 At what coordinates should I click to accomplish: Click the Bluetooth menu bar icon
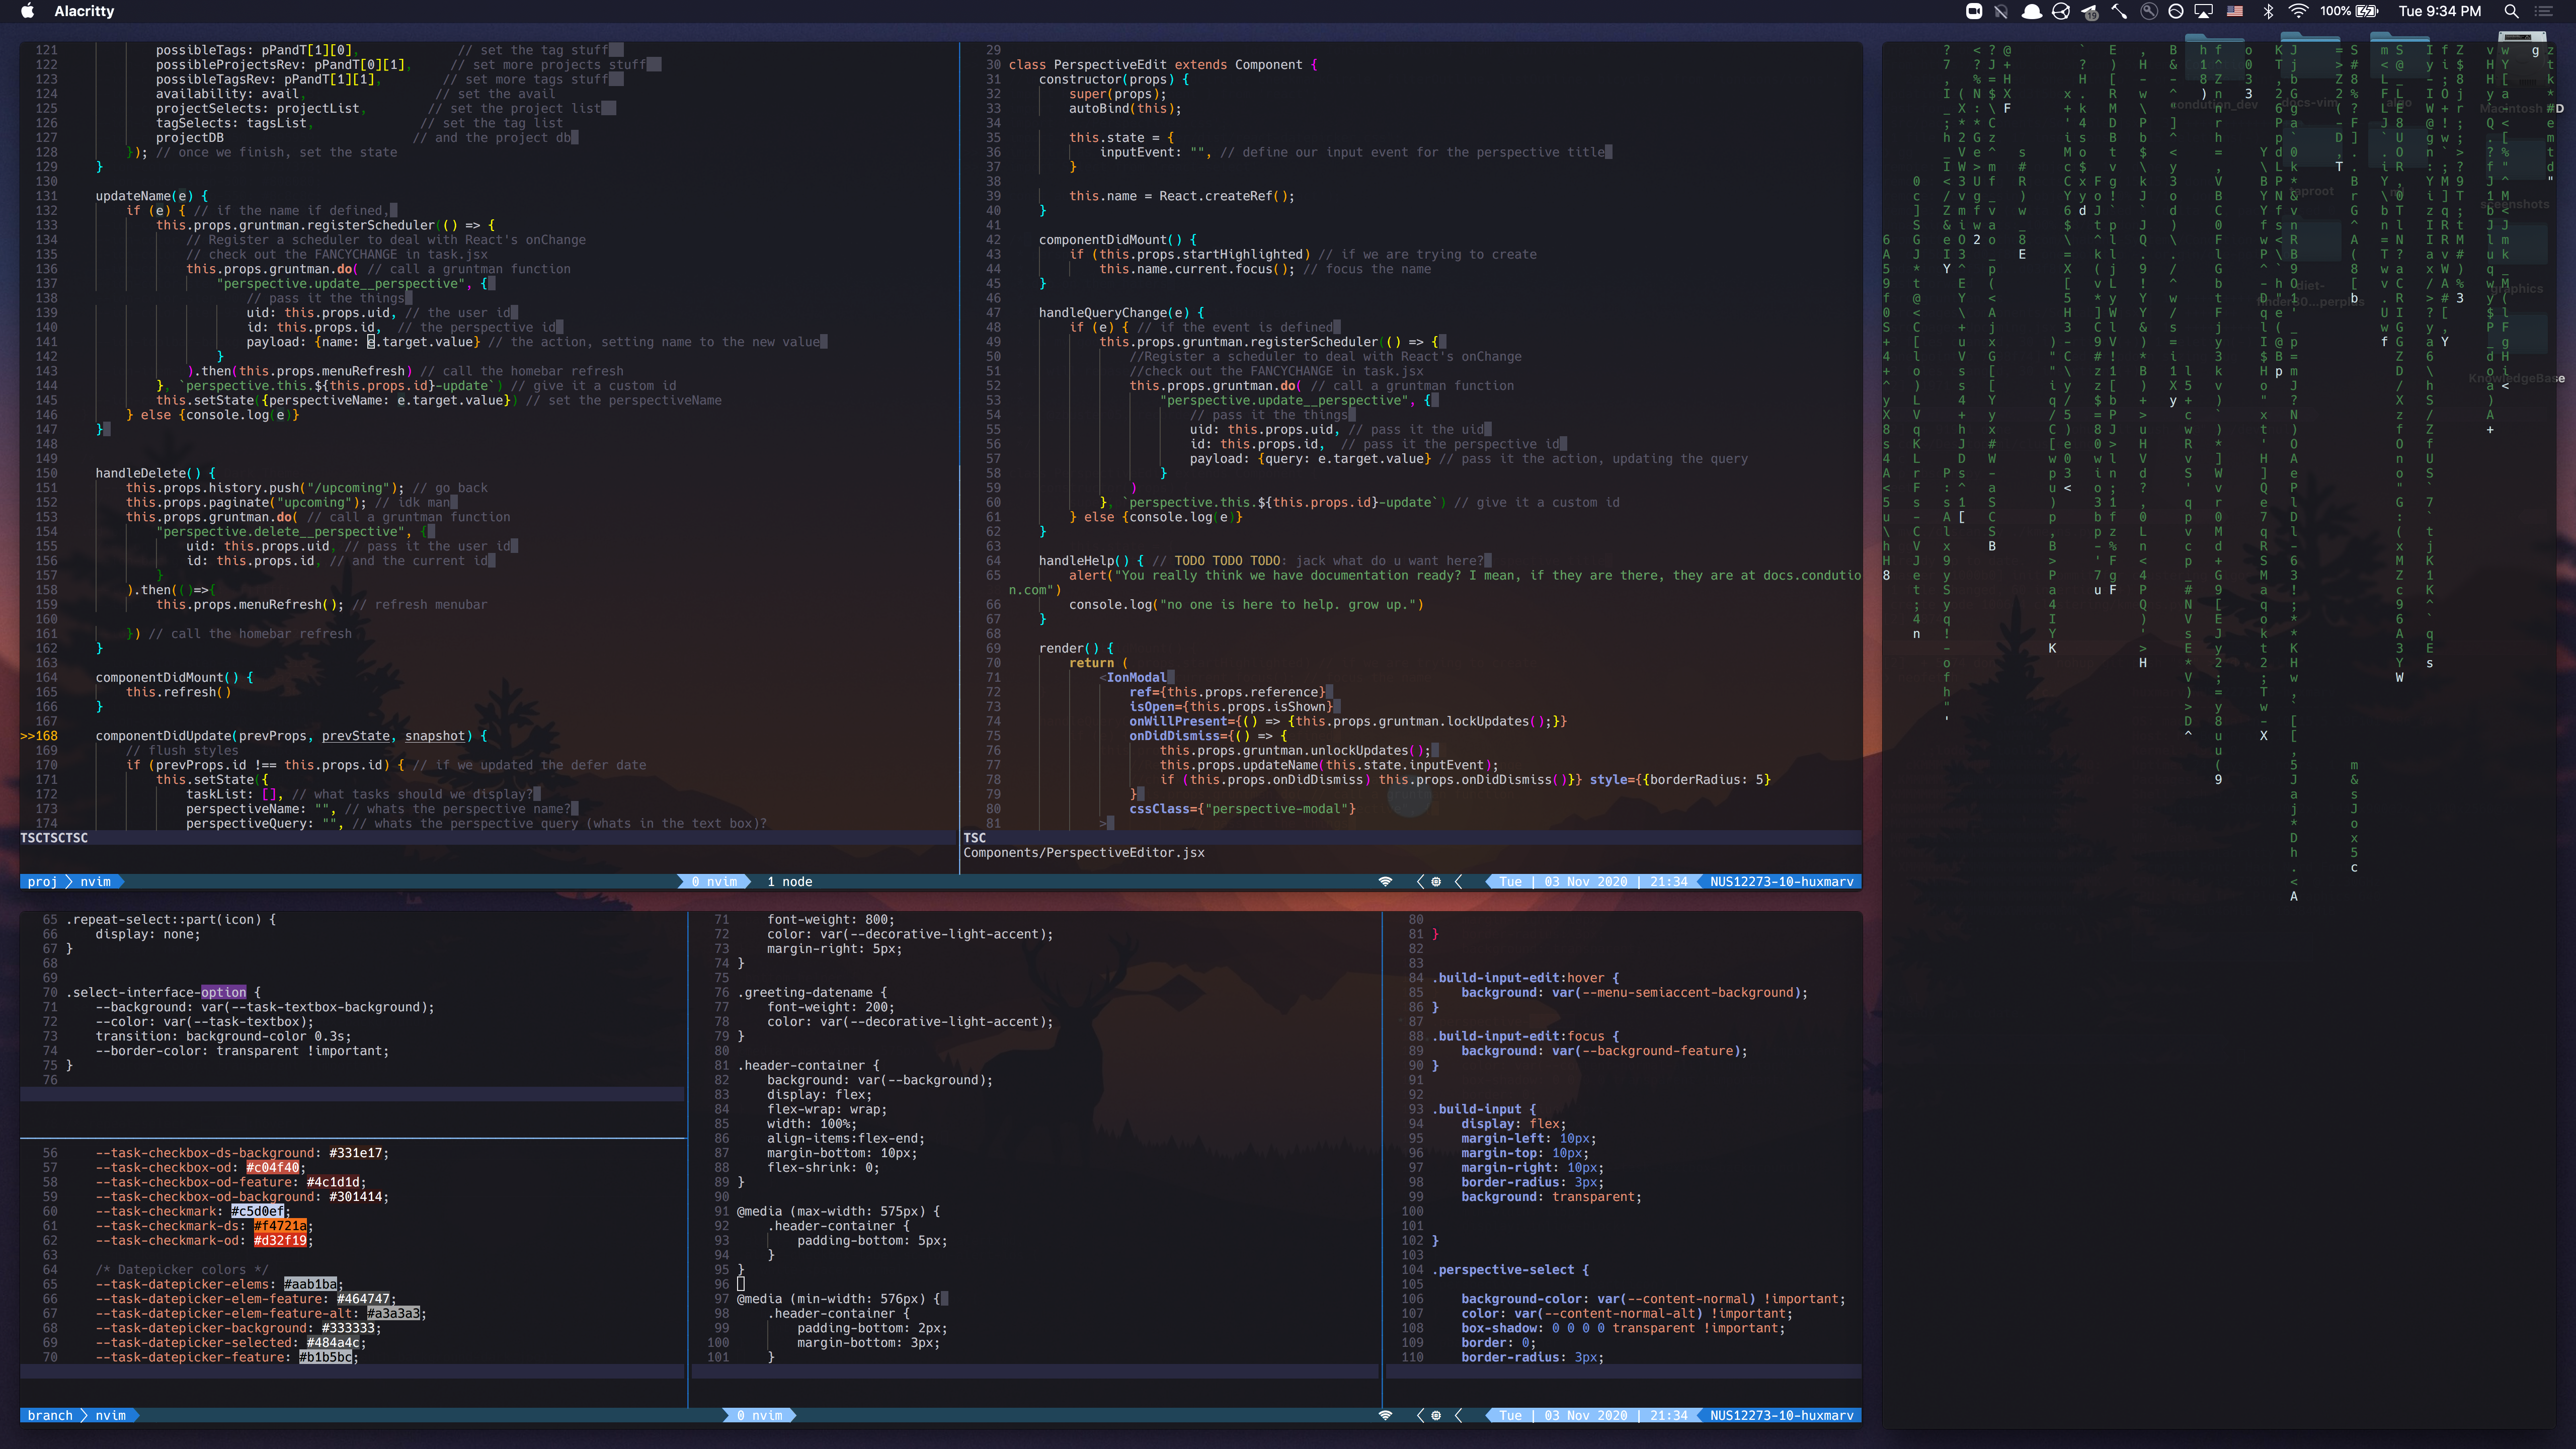coord(2268,11)
